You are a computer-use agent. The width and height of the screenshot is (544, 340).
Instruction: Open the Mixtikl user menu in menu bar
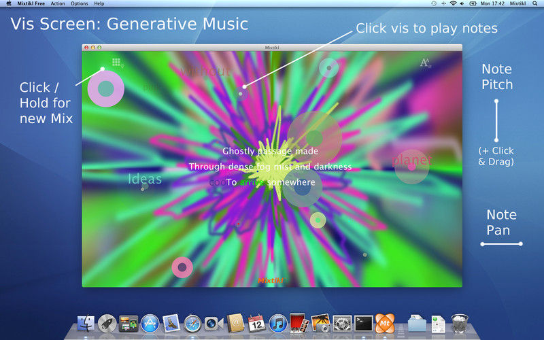coord(517,3)
